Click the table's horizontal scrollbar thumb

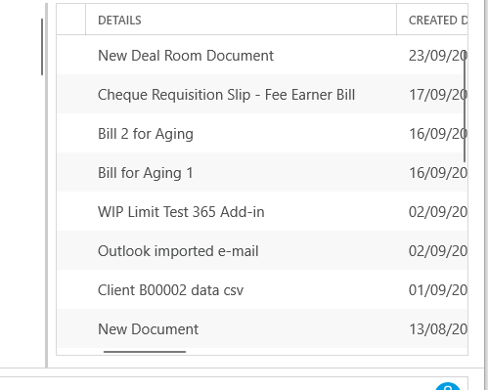coord(145,352)
